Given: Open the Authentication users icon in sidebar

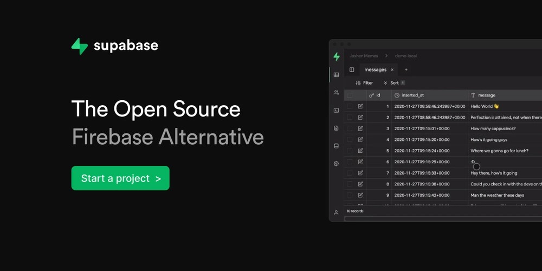Looking at the screenshot, I should point(336,92).
